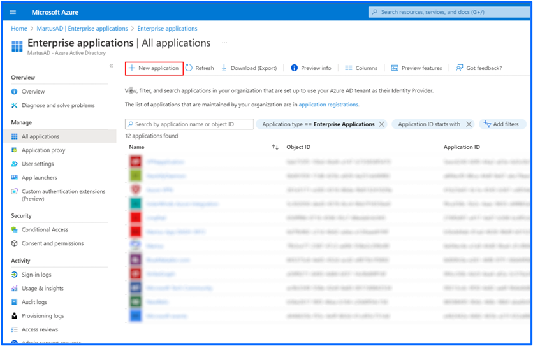Click the Audit logs icon

pos(14,302)
